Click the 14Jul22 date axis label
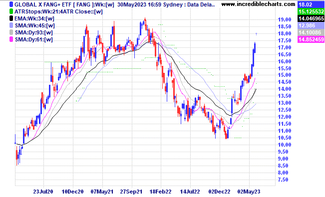The height and width of the screenshot is (197, 325). (x=190, y=192)
